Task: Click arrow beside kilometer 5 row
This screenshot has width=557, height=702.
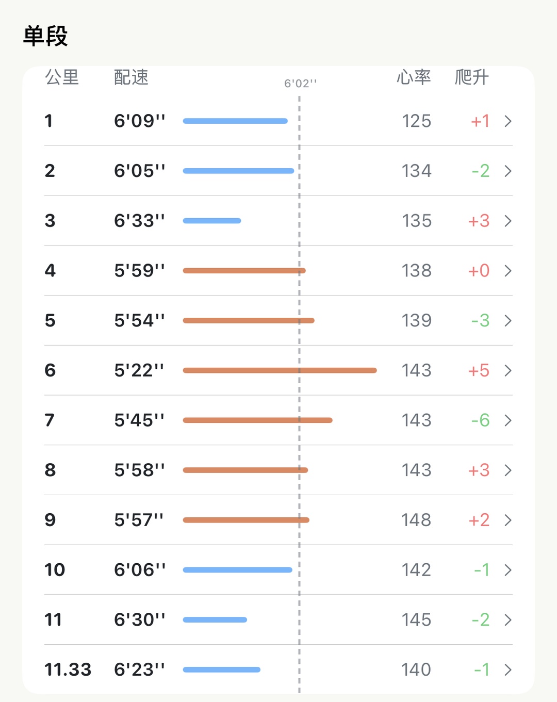Action: coord(508,320)
